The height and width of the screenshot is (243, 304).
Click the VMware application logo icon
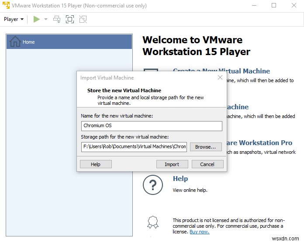tap(6, 5)
